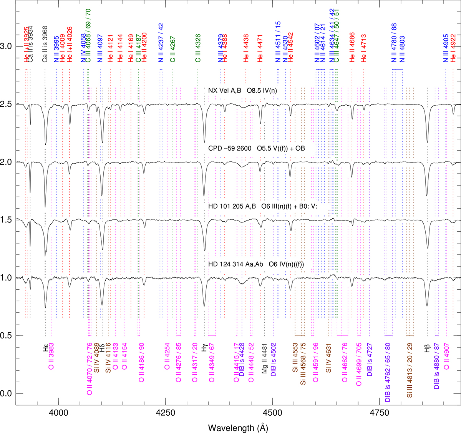The height and width of the screenshot is (433, 461).
Task: Click the NX Vel A,B spectrum label
Action: click(x=242, y=91)
